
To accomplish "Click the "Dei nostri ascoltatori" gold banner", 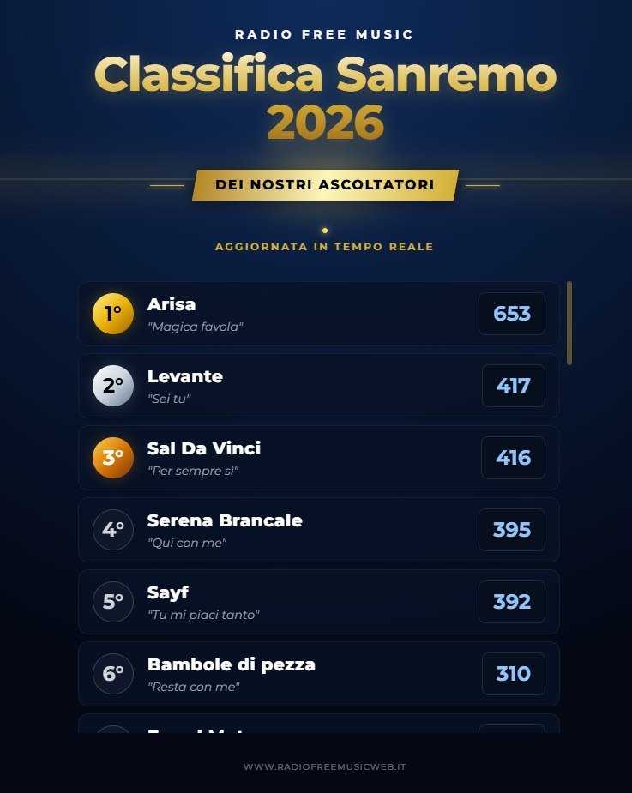I will tap(325, 185).
